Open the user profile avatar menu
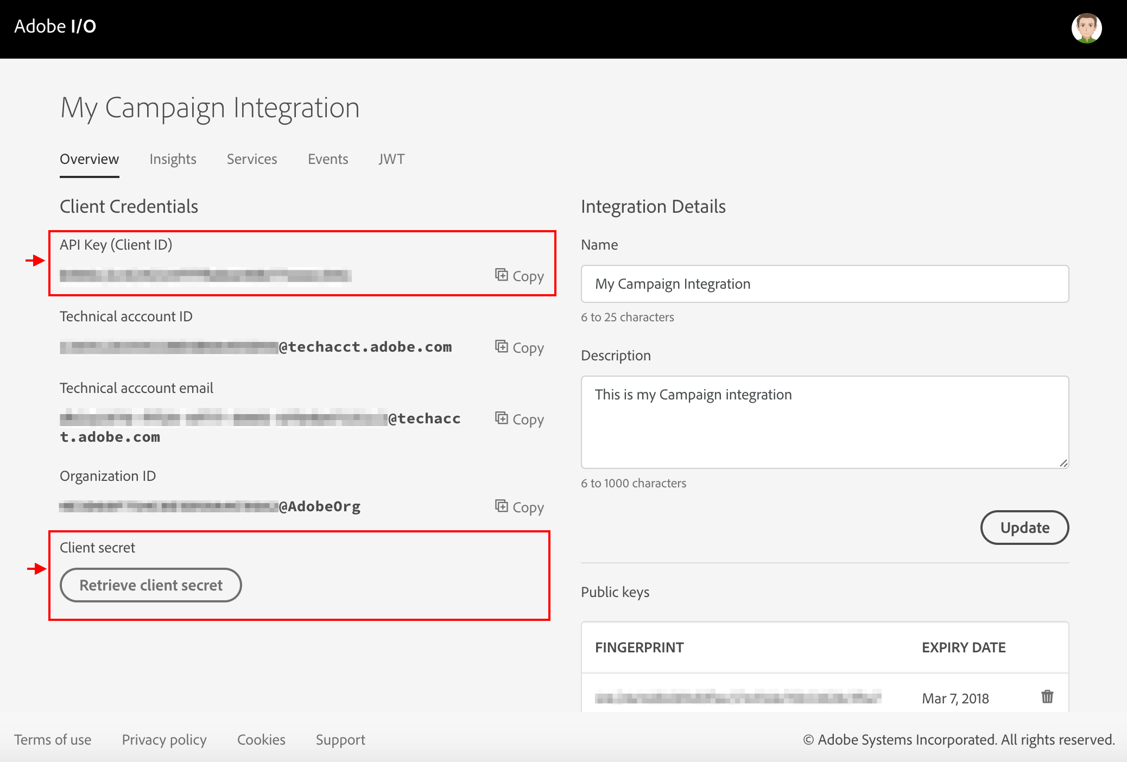Viewport: 1127px width, 762px height. 1086,28
